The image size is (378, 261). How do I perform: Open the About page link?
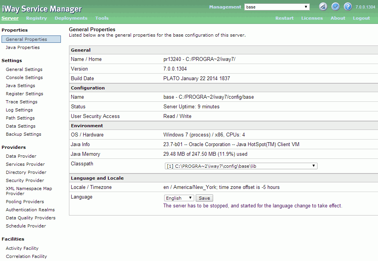click(338, 18)
